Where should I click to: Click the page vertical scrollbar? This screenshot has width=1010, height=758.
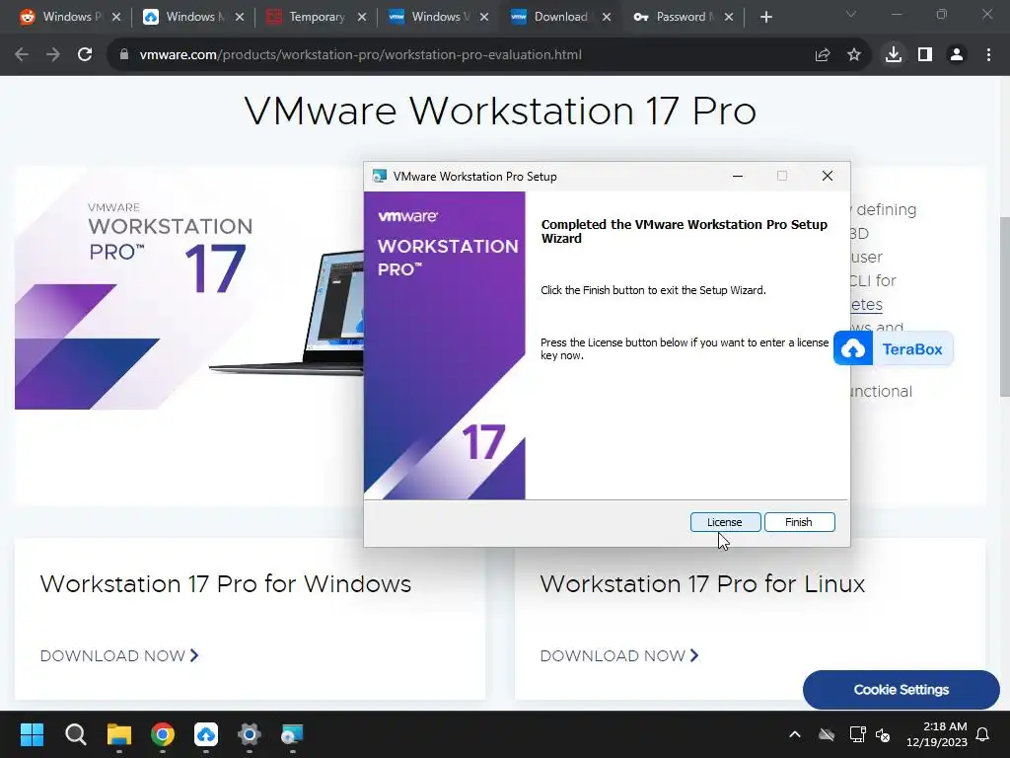[1004, 306]
